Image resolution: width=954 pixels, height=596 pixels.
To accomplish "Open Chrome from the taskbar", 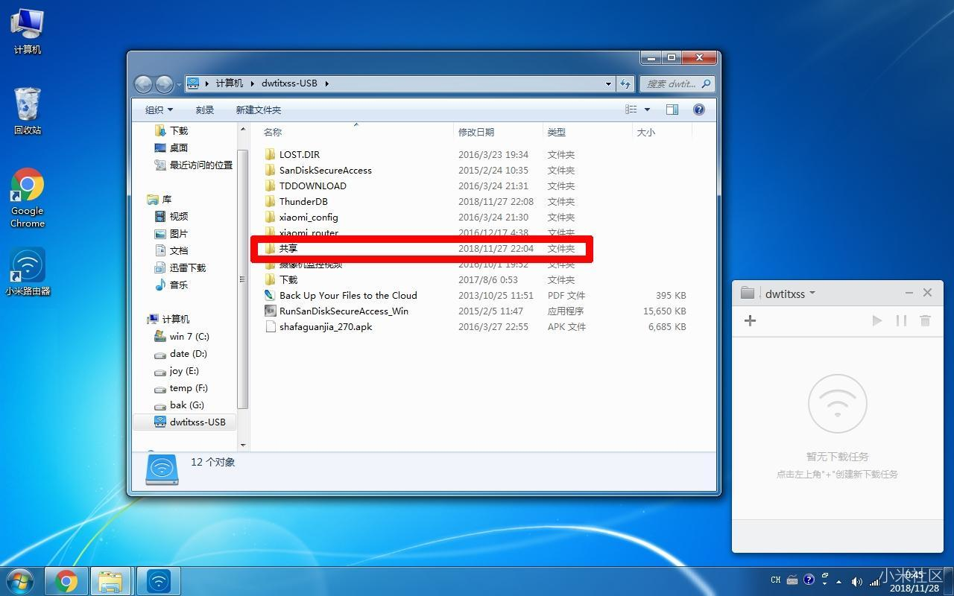I will pyautogui.click(x=66, y=581).
